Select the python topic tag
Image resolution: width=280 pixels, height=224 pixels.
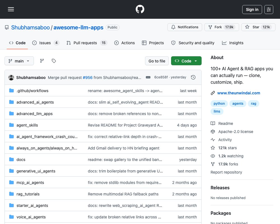pyautogui.click(x=219, y=104)
